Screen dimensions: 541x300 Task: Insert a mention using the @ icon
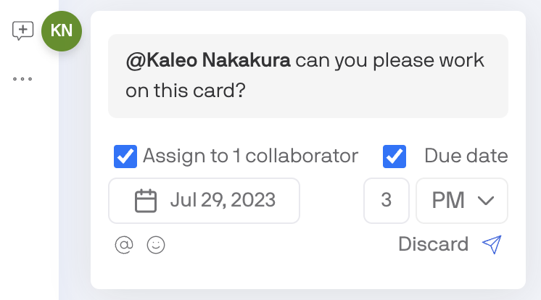pos(124,245)
